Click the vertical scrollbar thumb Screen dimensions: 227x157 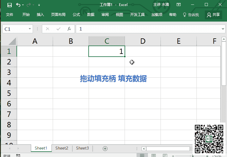tap(224, 63)
